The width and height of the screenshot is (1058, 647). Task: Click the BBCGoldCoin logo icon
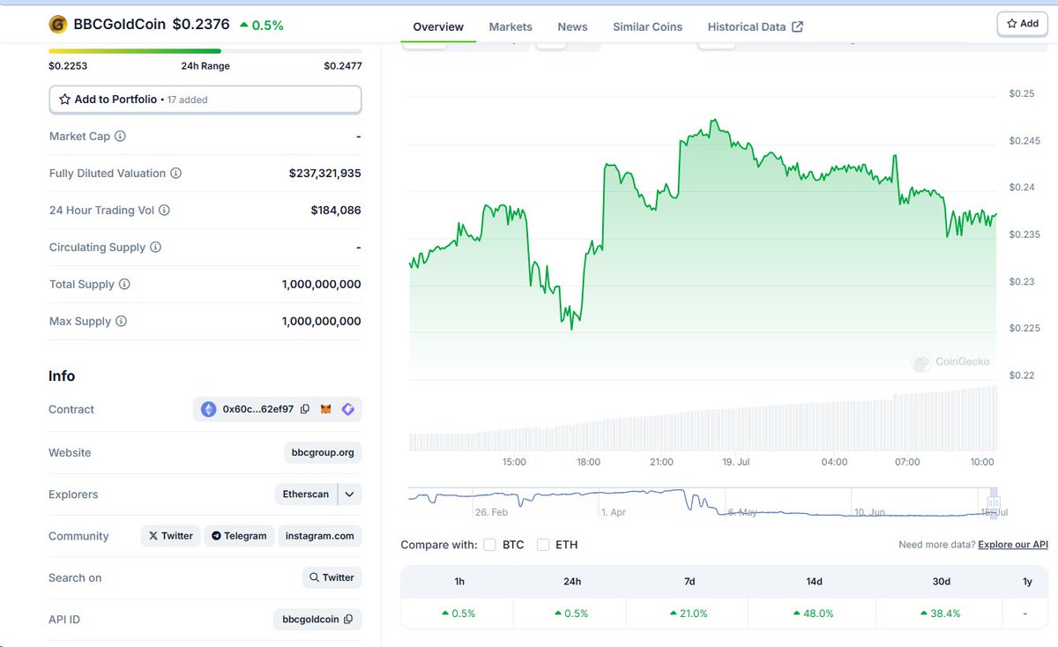[x=58, y=25]
